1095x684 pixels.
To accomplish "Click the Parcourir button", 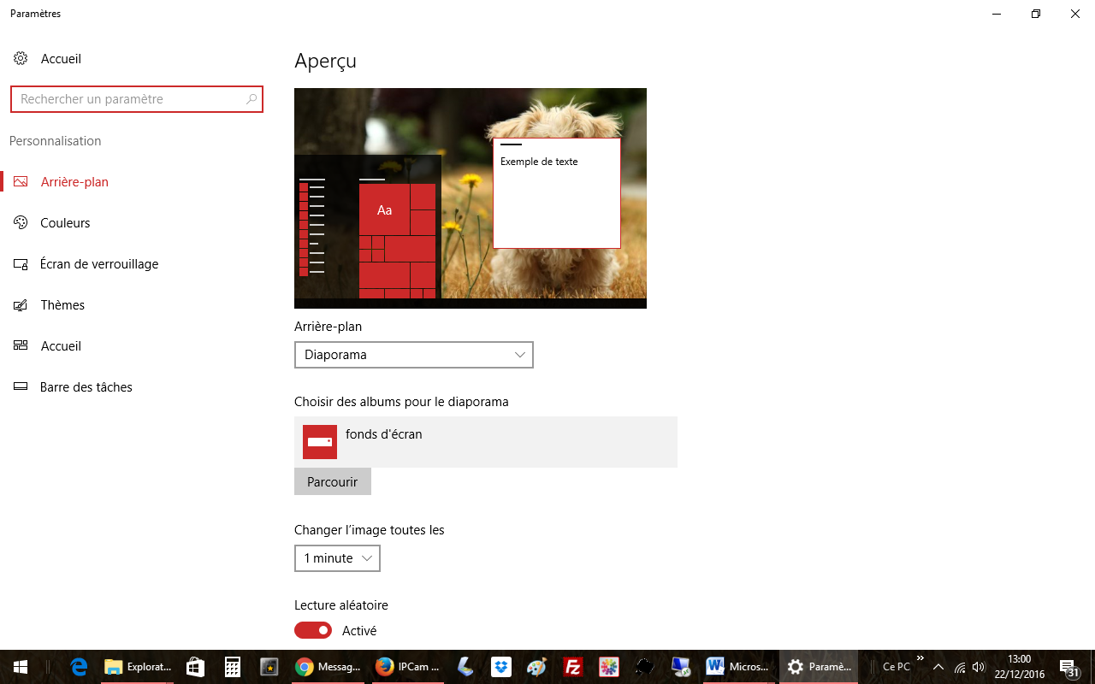I will tap(333, 481).
